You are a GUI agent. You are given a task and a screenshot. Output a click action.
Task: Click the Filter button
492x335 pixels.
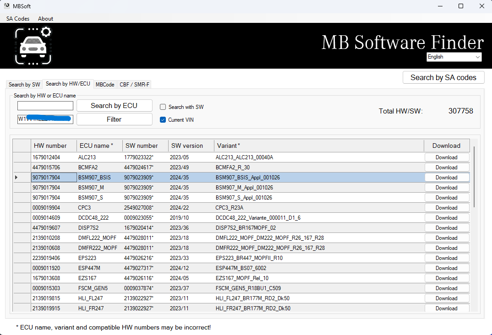pos(114,119)
